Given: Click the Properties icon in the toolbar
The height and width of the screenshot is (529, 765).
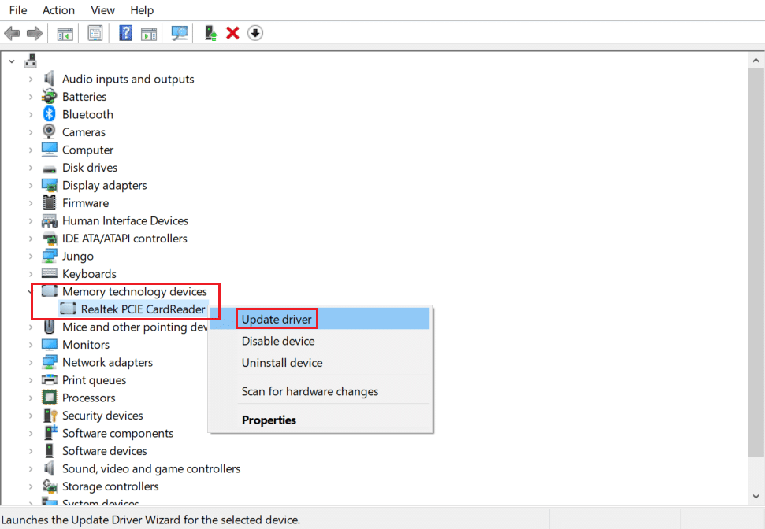Looking at the screenshot, I should pos(95,32).
